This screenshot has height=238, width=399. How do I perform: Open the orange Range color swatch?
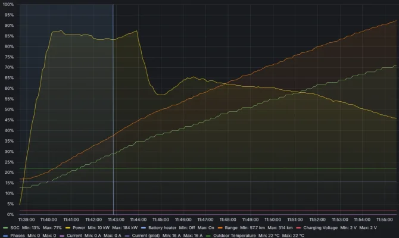pos(220,228)
